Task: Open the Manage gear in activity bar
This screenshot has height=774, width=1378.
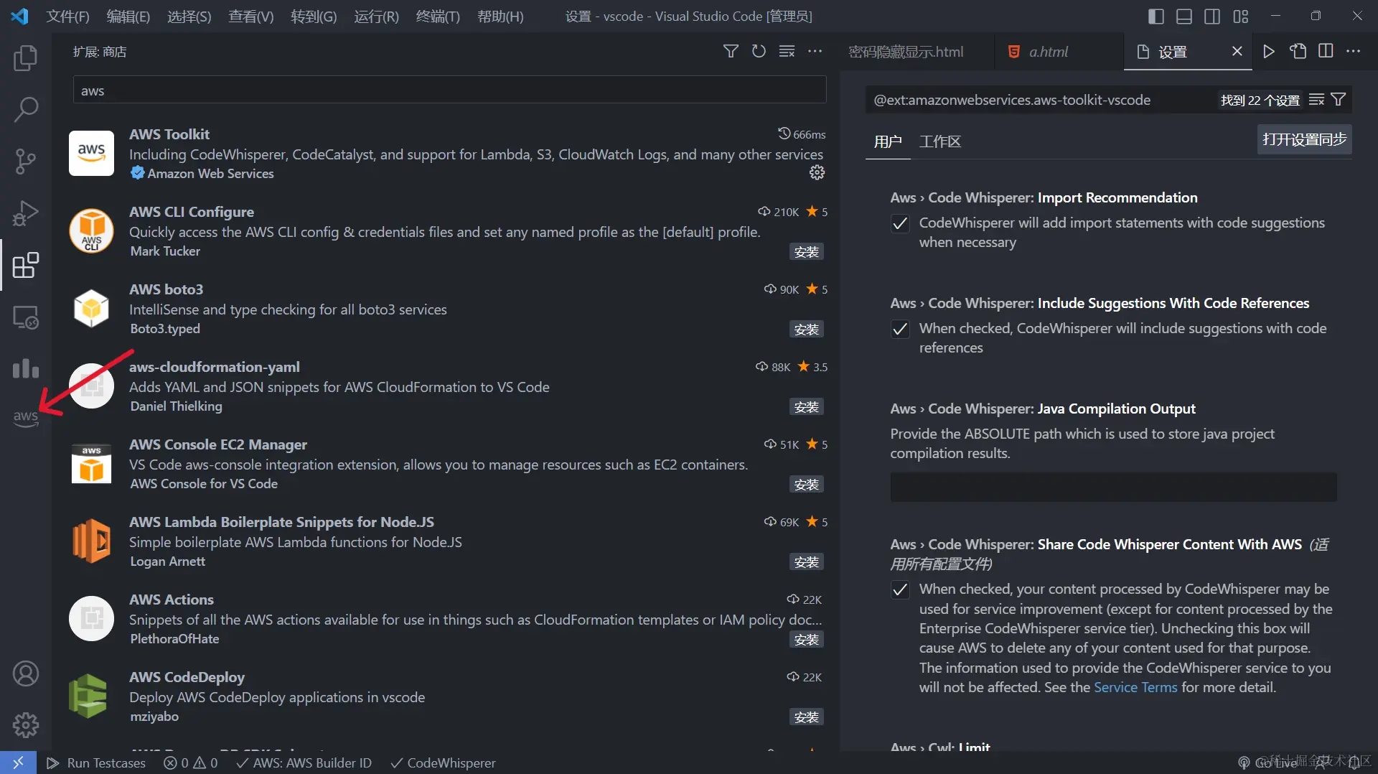Action: point(26,725)
